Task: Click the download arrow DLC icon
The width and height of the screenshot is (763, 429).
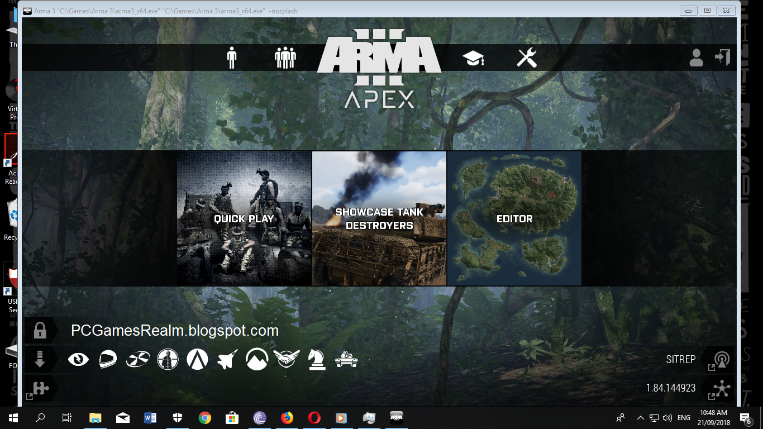Action: pos(40,359)
